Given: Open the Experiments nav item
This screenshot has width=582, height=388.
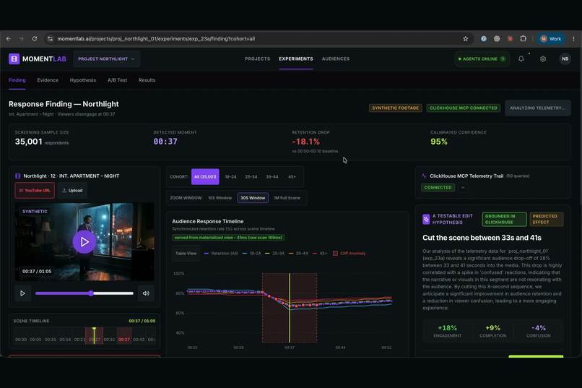Looking at the screenshot, I should pos(296,59).
